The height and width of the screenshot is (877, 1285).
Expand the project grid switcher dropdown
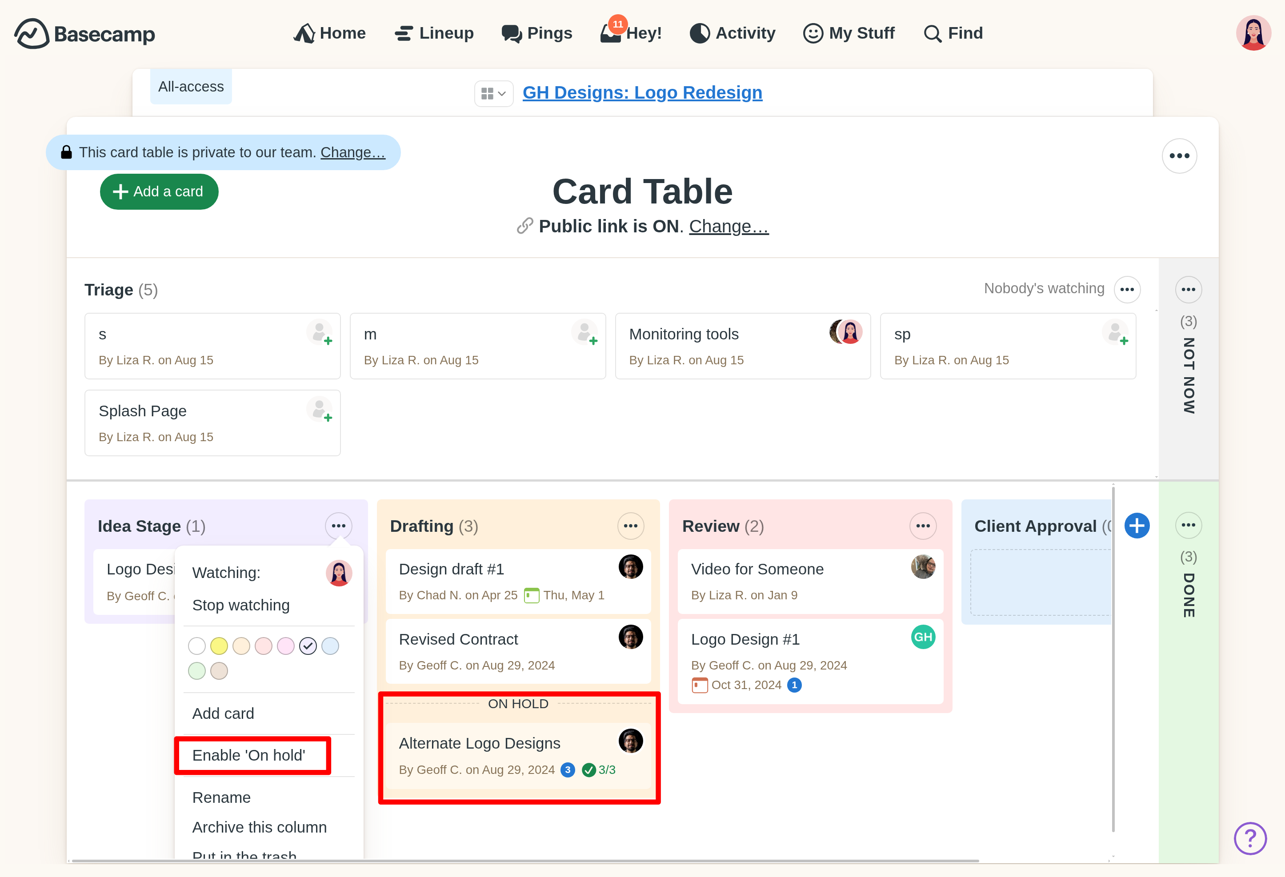493,93
